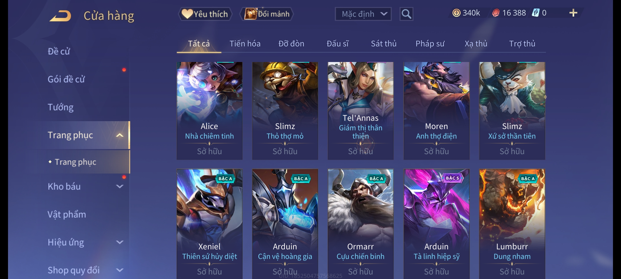Viewport: 621px width, 279px height.
Task: Select the Tiến hóa tab
Action: [245, 44]
